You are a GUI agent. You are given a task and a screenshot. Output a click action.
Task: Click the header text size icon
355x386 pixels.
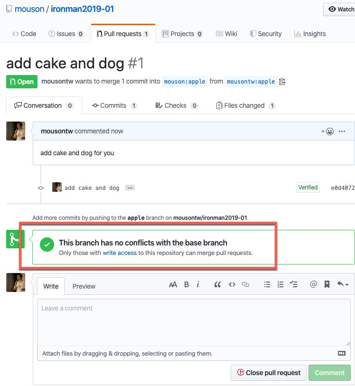173,284
